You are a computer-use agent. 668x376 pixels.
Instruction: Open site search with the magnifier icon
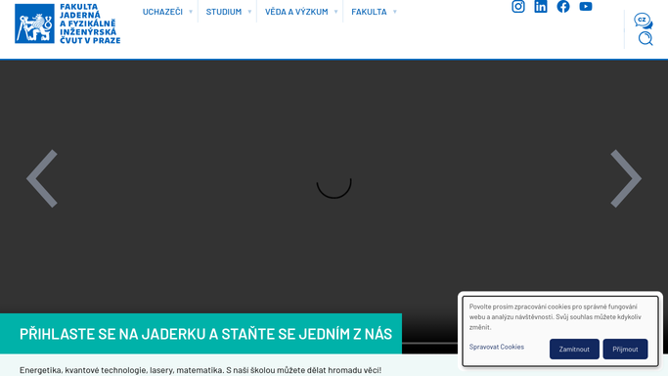[x=646, y=38]
